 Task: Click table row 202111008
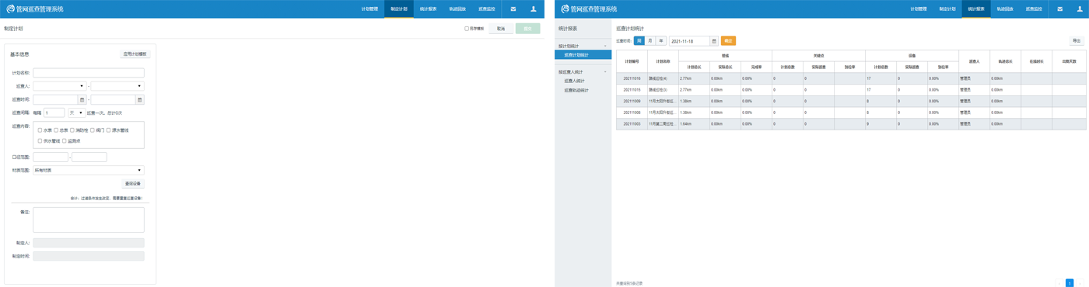tap(851, 112)
